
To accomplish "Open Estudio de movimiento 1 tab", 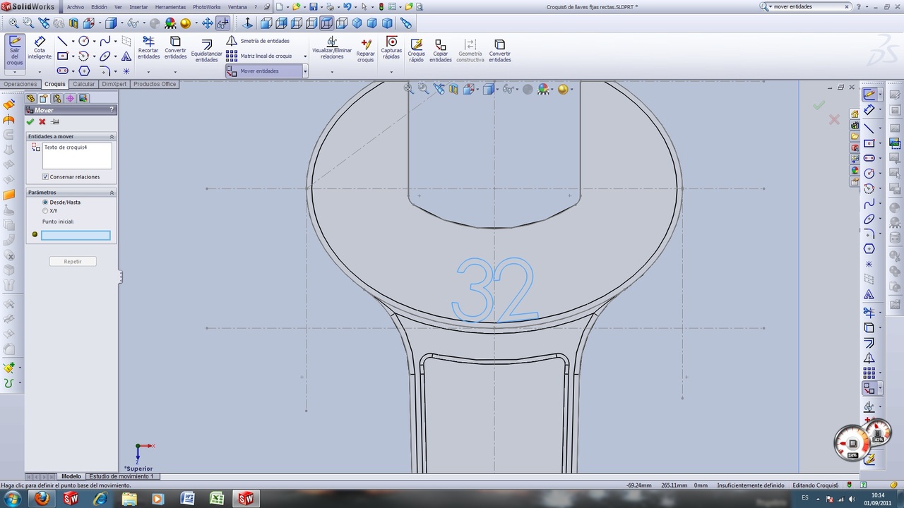I will [x=121, y=476].
